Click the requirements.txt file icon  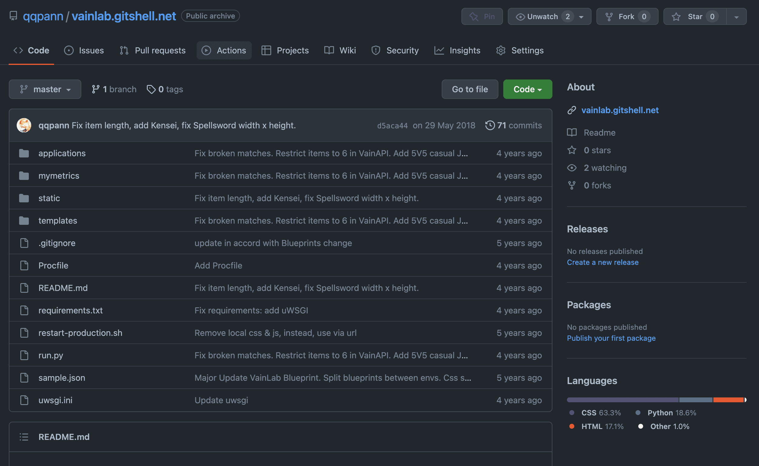[x=24, y=310]
